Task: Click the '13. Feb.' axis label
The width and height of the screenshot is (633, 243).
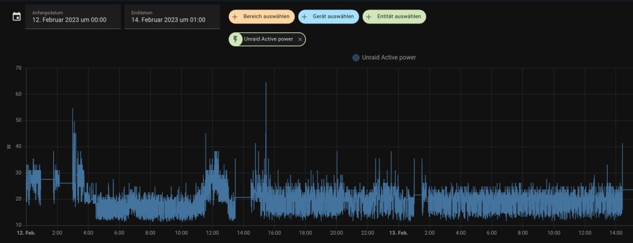Action: pyautogui.click(x=398, y=233)
